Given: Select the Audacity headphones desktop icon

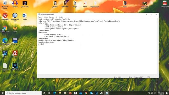Looking at the screenshot, I should tap(15, 3).
